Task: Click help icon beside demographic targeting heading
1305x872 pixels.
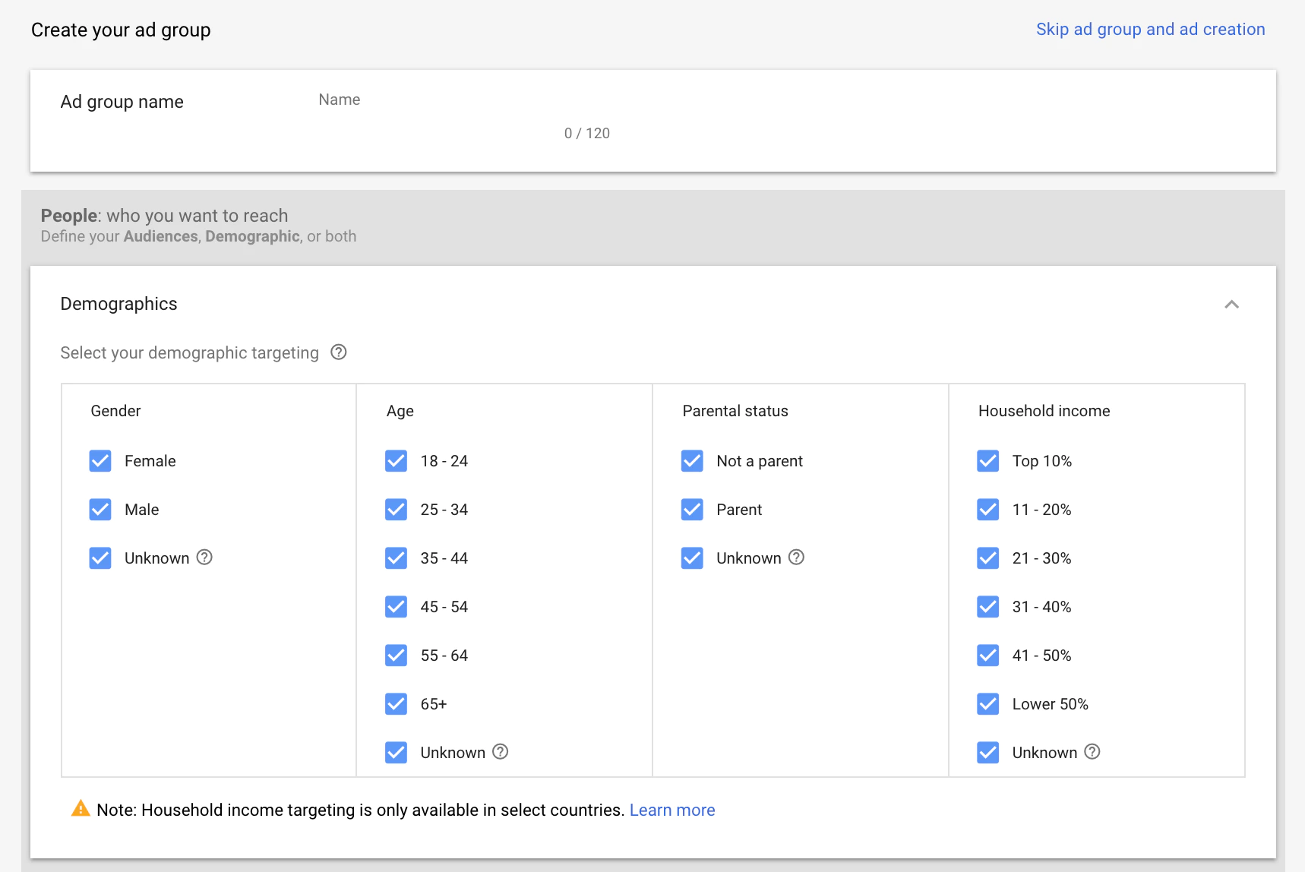Action: coord(339,352)
